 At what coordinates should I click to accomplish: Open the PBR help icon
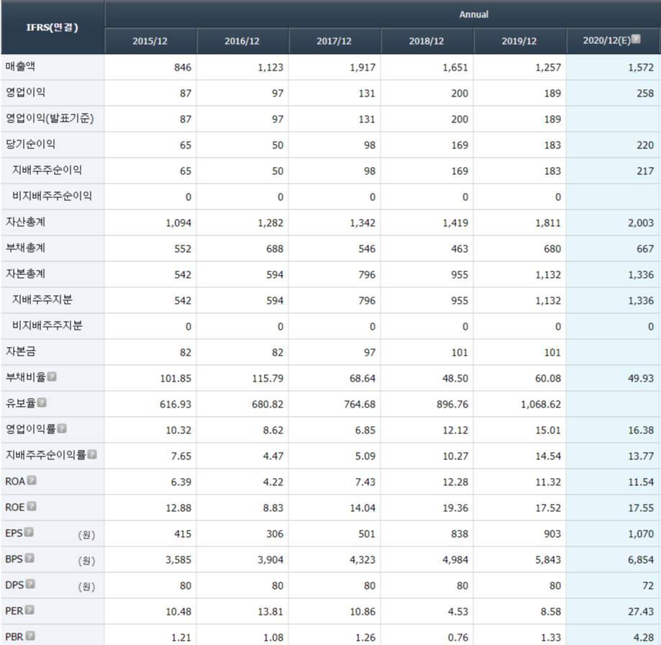(30, 636)
